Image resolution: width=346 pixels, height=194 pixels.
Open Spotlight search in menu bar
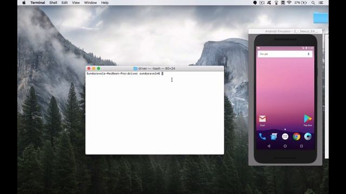(x=313, y=3)
